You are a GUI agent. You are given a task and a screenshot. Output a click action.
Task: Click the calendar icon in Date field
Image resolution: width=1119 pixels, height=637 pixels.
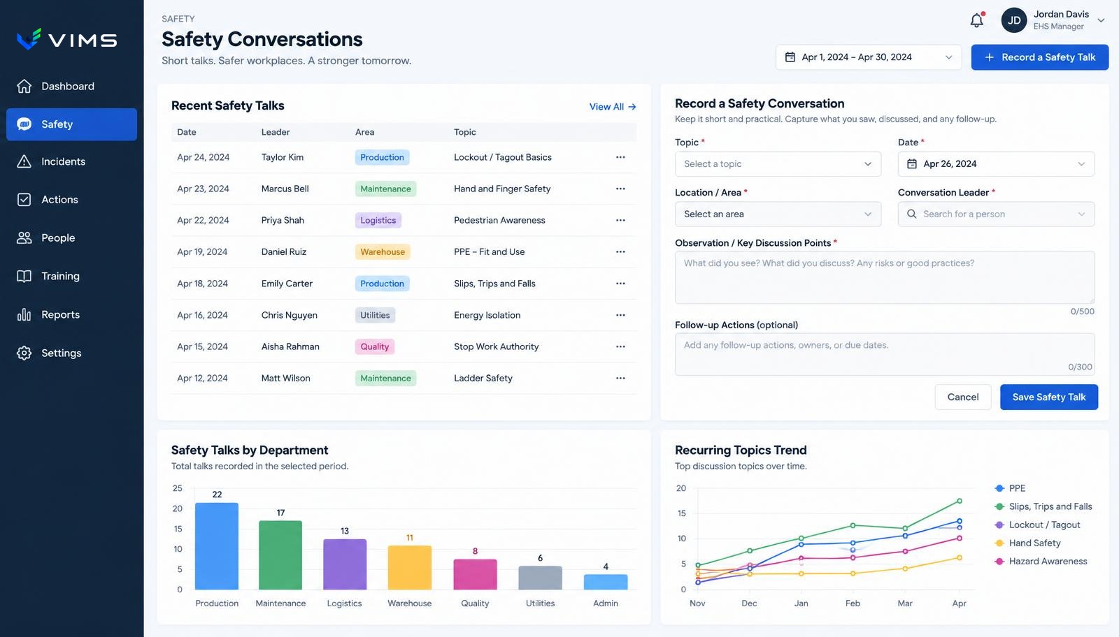pyautogui.click(x=912, y=163)
